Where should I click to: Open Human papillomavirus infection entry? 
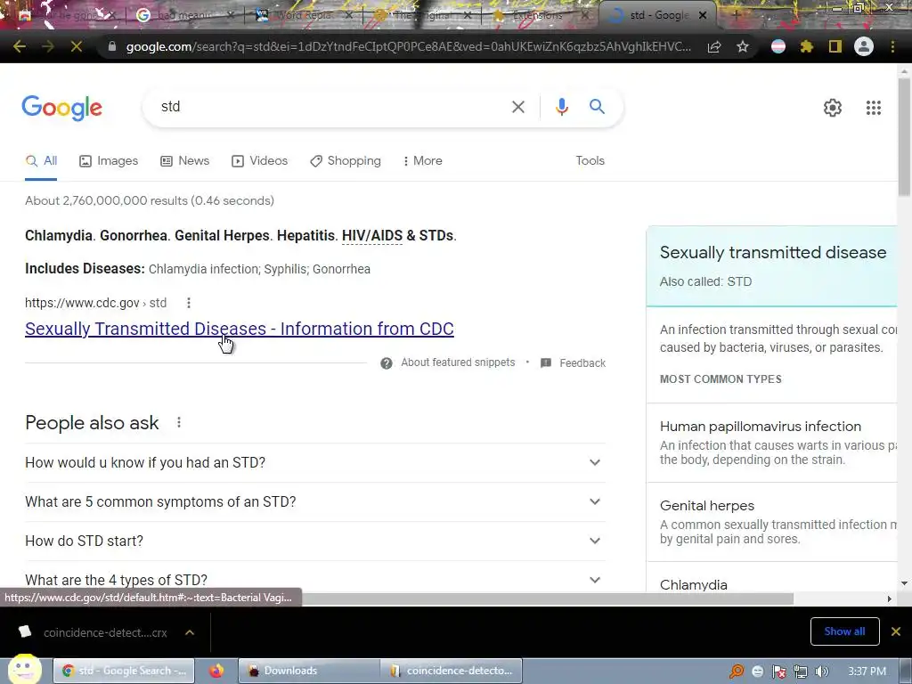click(x=761, y=427)
